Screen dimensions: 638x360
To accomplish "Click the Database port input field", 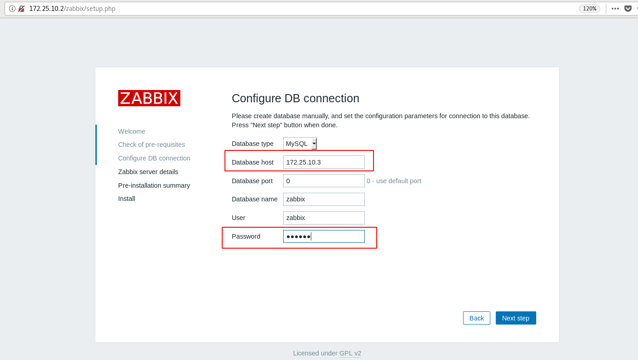I will 324,181.
